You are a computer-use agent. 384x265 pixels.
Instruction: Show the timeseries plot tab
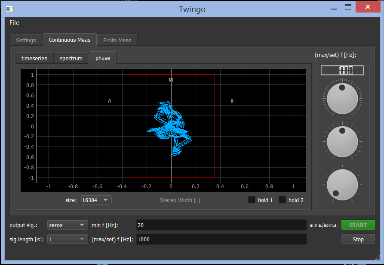click(x=34, y=59)
